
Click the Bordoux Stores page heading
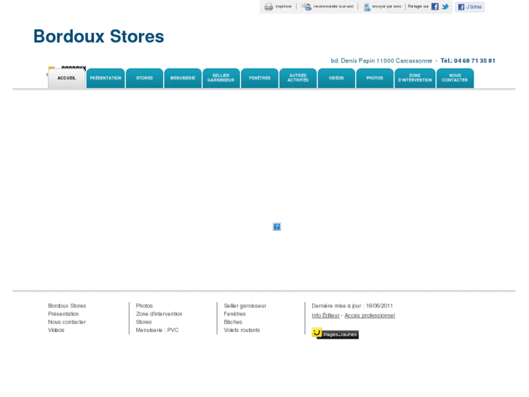[x=98, y=36]
